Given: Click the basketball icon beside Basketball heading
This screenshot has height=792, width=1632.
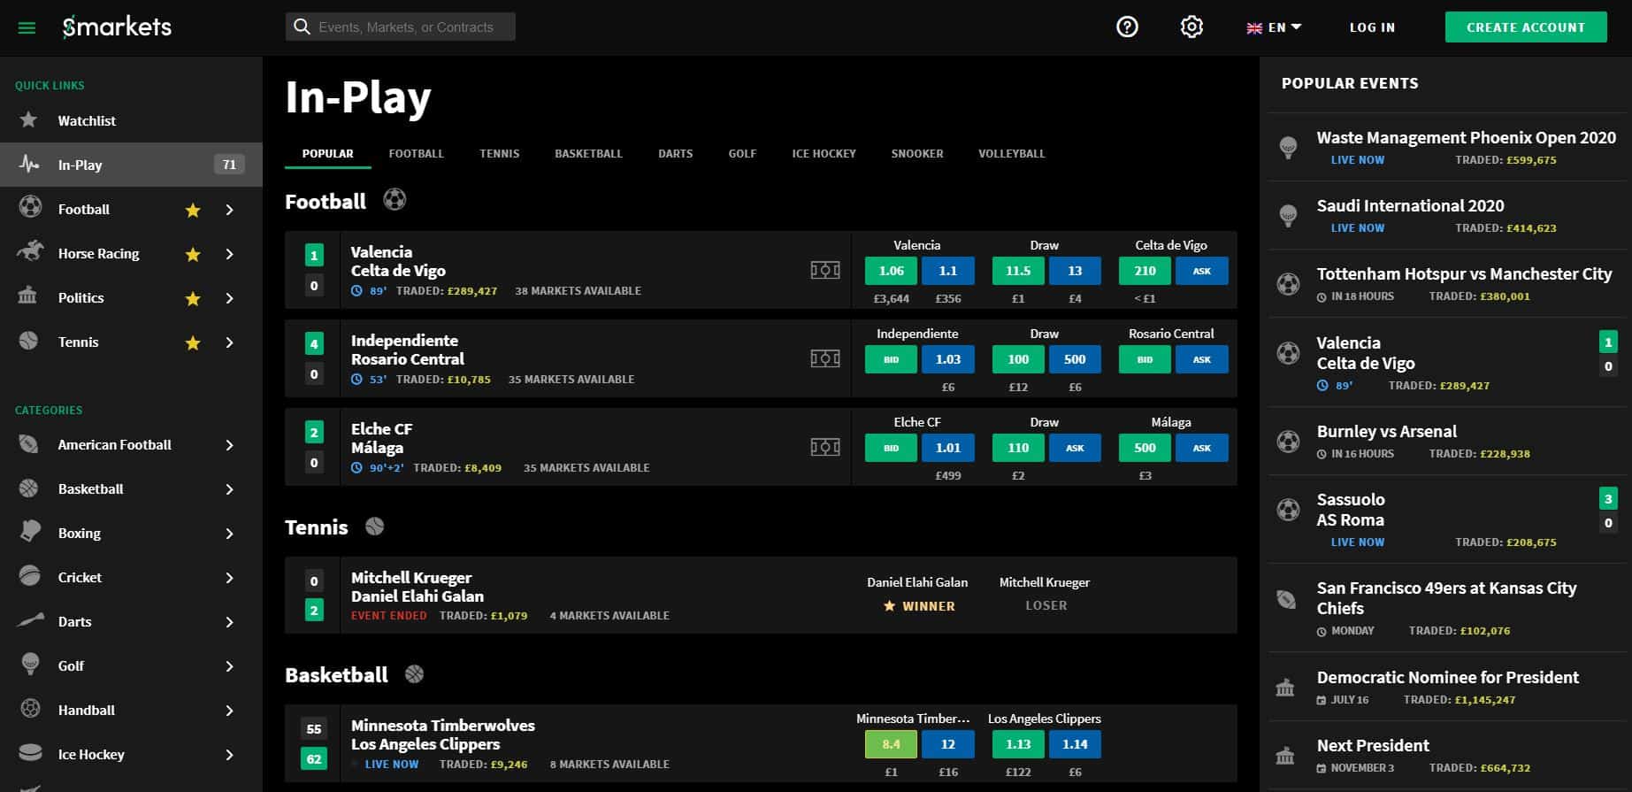Looking at the screenshot, I should tap(414, 674).
